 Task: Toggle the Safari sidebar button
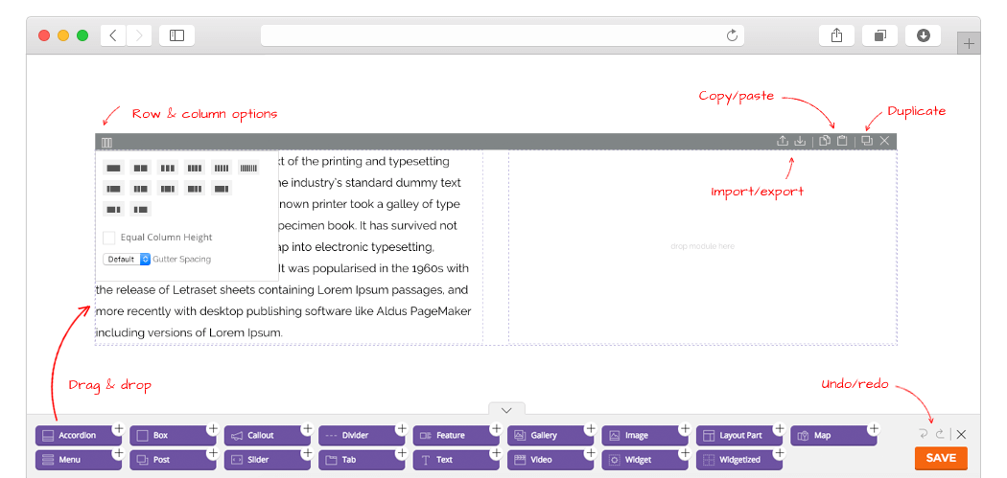[x=176, y=36]
